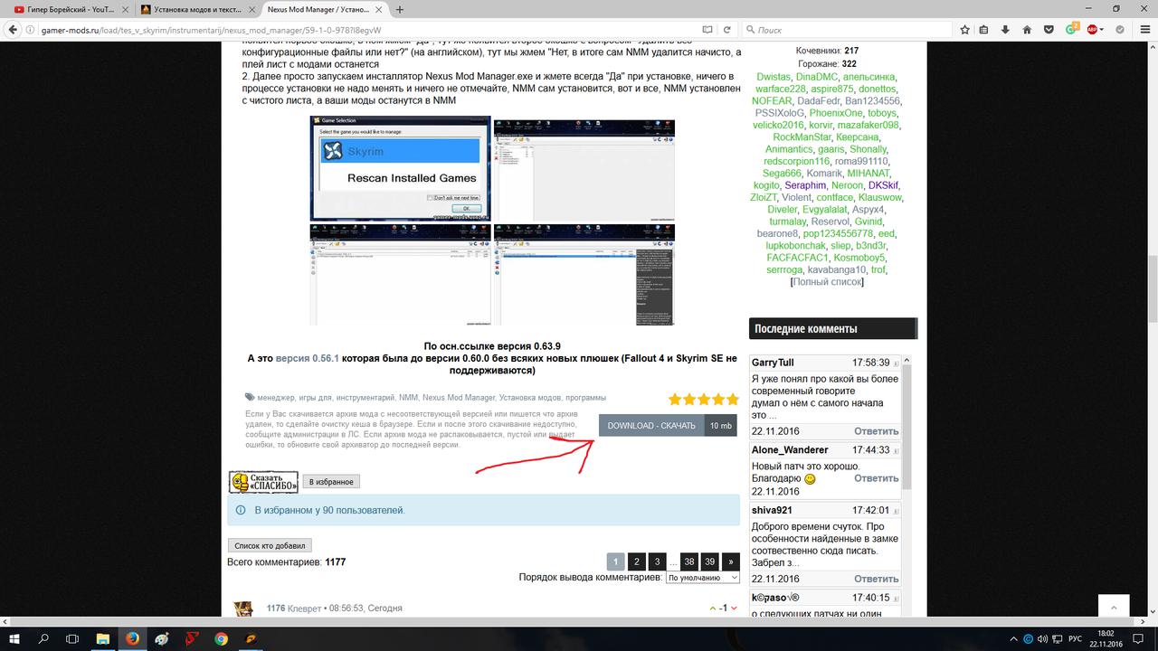Open user Seraphim in the sidebar list
This screenshot has width=1158, height=651.
(805, 185)
